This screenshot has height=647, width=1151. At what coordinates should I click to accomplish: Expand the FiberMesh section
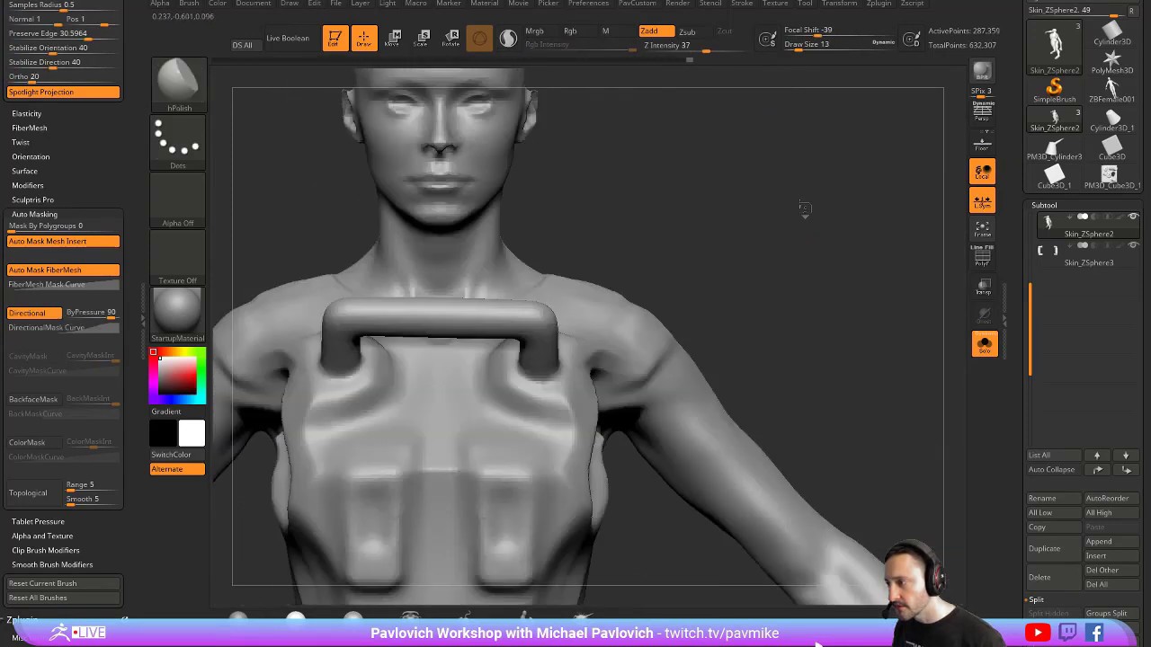[30, 128]
